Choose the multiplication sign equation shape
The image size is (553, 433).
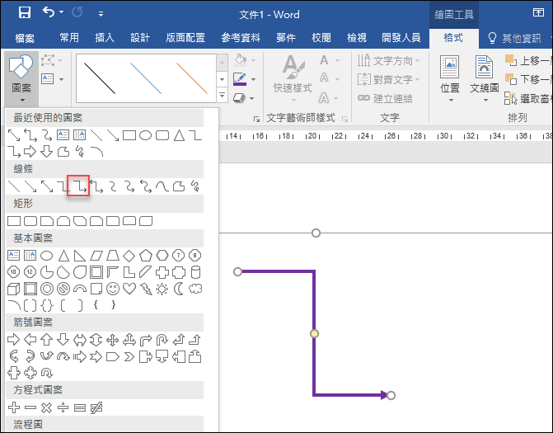pos(46,407)
